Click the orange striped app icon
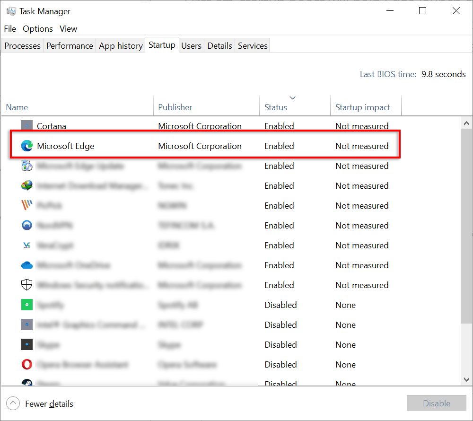The height and width of the screenshot is (421, 473). 27,205
